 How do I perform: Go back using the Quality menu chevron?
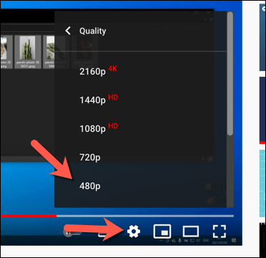[x=68, y=31]
